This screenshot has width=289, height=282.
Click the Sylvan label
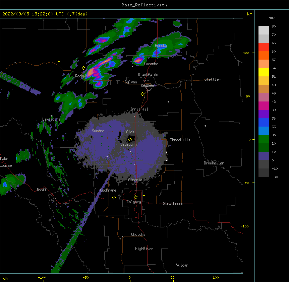click(x=131, y=82)
